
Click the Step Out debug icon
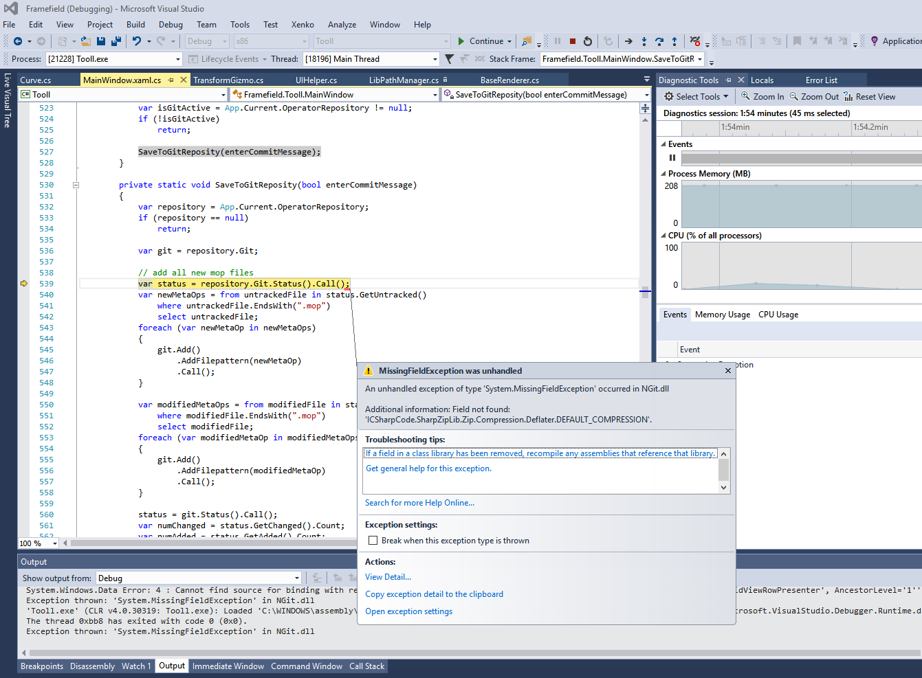coord(674,41)
